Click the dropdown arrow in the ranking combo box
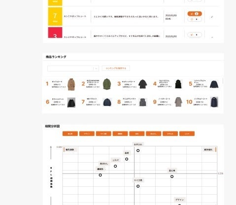This screenshot has height=205, width=236. (x=96, y=68)
